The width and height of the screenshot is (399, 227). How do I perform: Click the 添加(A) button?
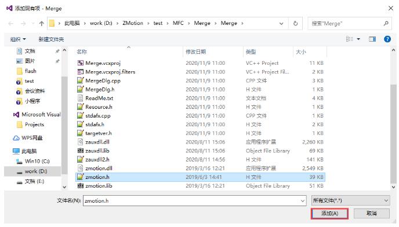point(329,214)
